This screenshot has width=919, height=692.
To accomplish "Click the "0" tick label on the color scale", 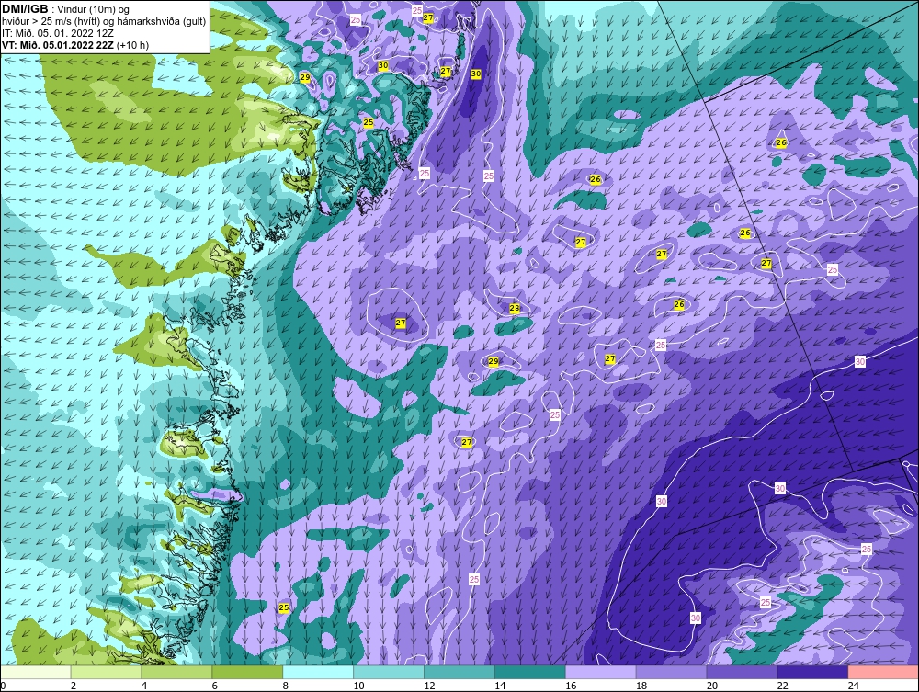I will [x=3, y=686].
